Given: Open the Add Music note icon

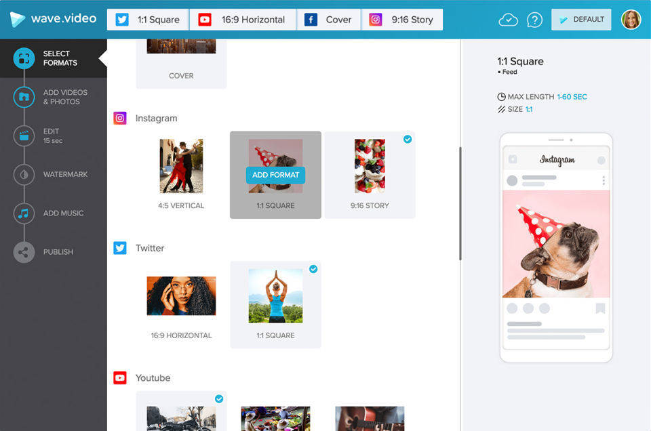Looking at the screenshot, I should 24,213.
